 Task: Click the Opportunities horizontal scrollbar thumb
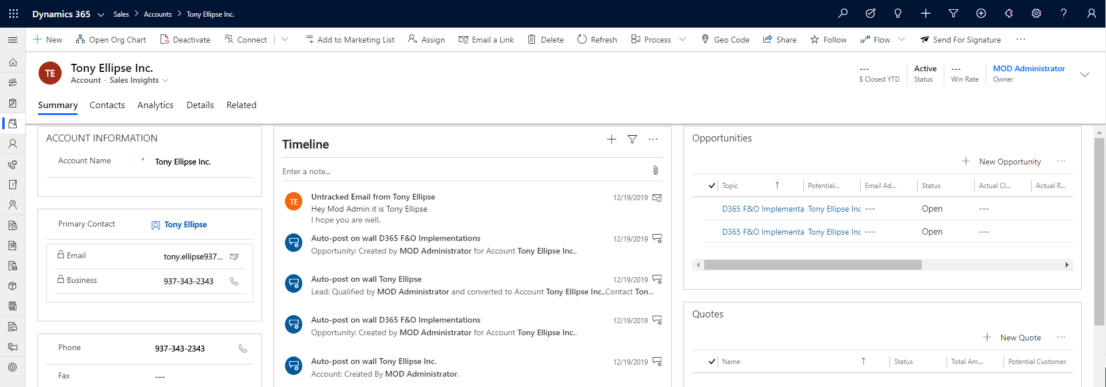pyautogui.click(x=812, y=265)
